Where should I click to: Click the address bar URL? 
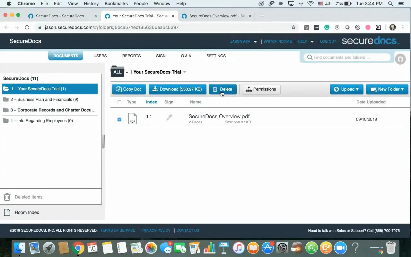click(x=112, y=27)
